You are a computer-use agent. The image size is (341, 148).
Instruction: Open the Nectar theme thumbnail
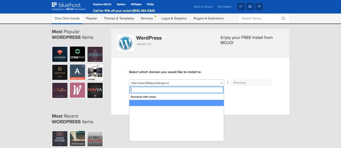pos(60,90)
